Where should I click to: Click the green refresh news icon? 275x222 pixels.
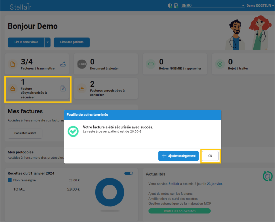(x=267, y=176)
